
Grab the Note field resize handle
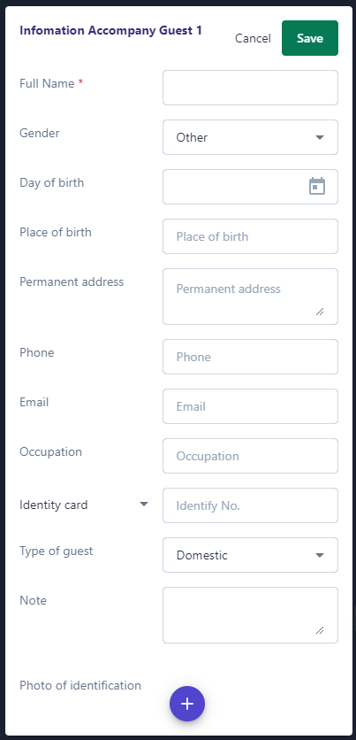320,629
